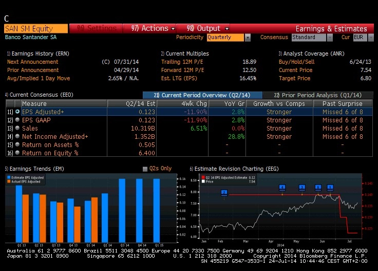378x271 pixels.
Task: Click the red Q2 14 EPS Adjusted Estimate legend swatch
Action: (203, 177)
